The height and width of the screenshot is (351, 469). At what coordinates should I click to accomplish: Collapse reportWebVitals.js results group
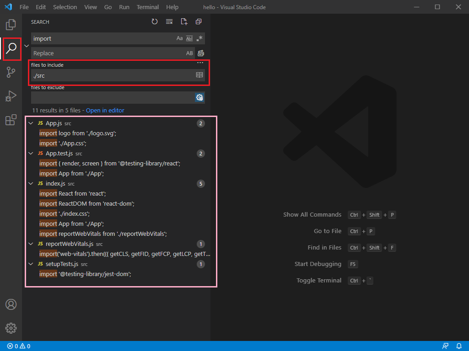pyautogui.click(x=31, y=244)
